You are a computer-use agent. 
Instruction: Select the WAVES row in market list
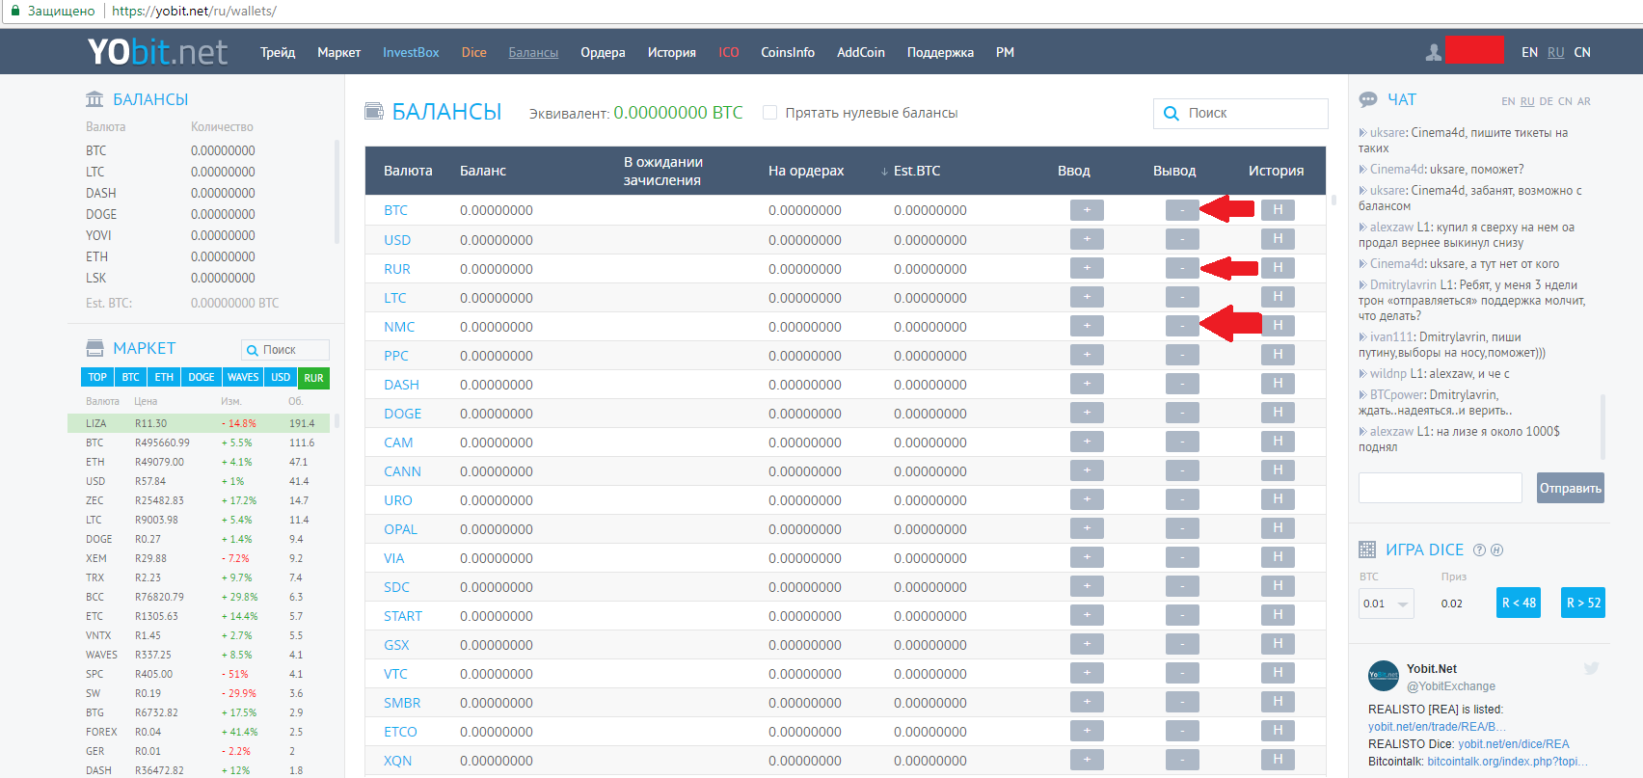(x=199, y=655)
